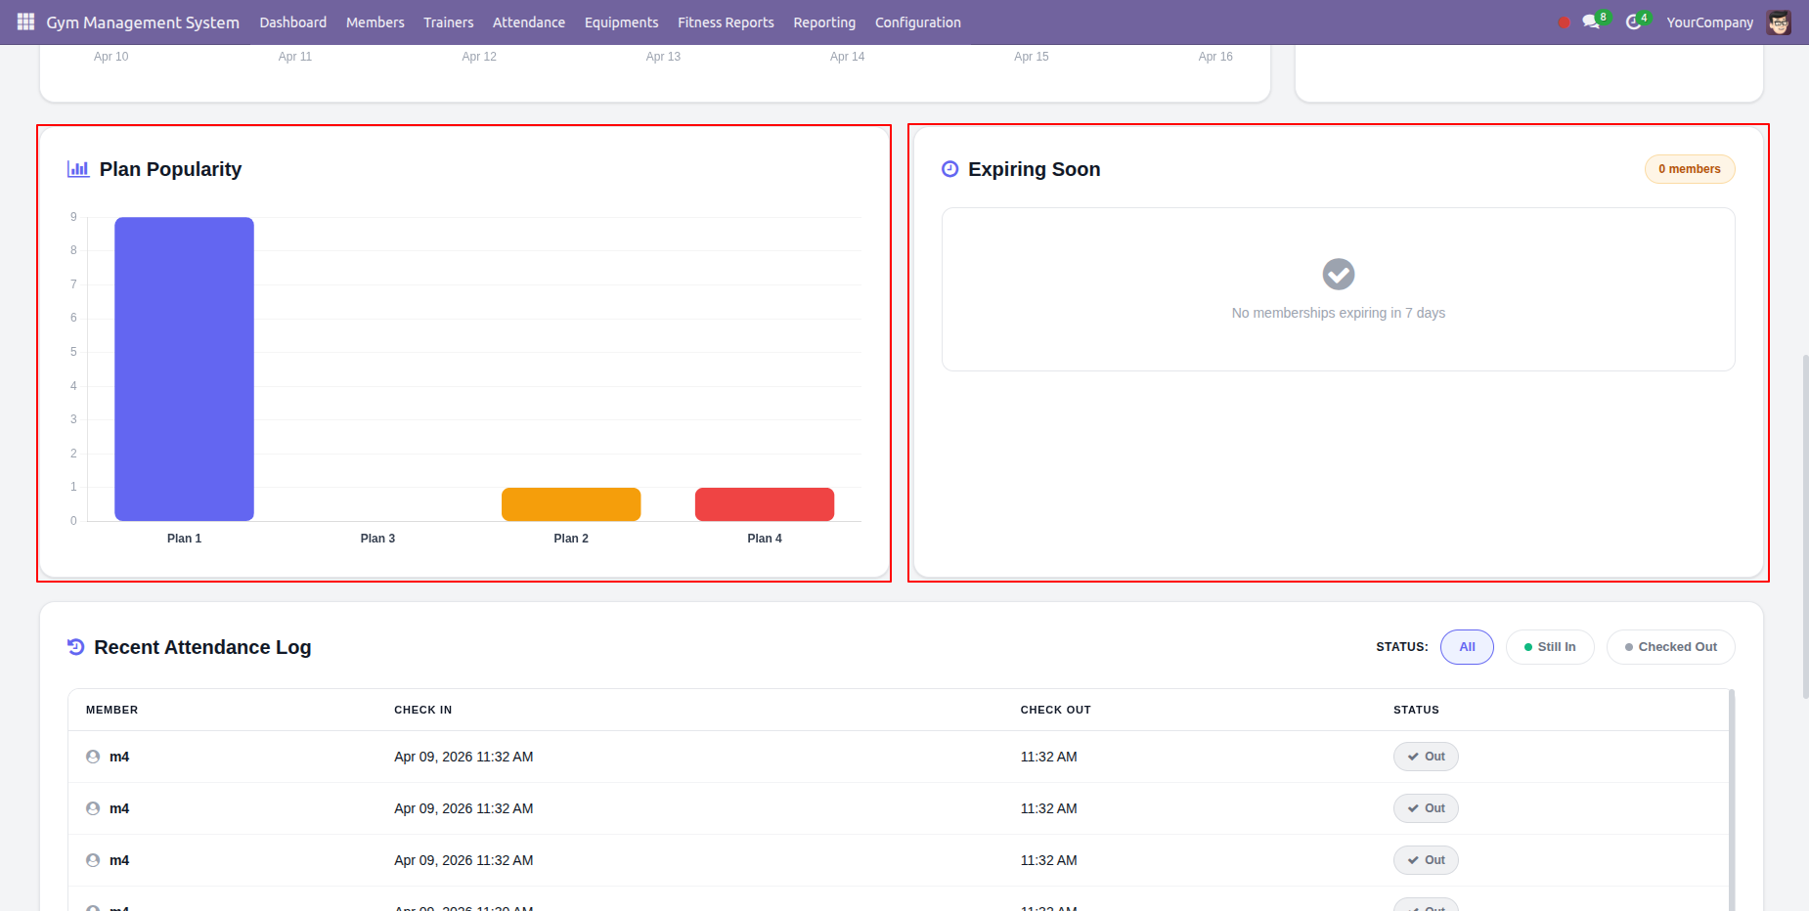Filter attendance by Still In

point(1550,647)
